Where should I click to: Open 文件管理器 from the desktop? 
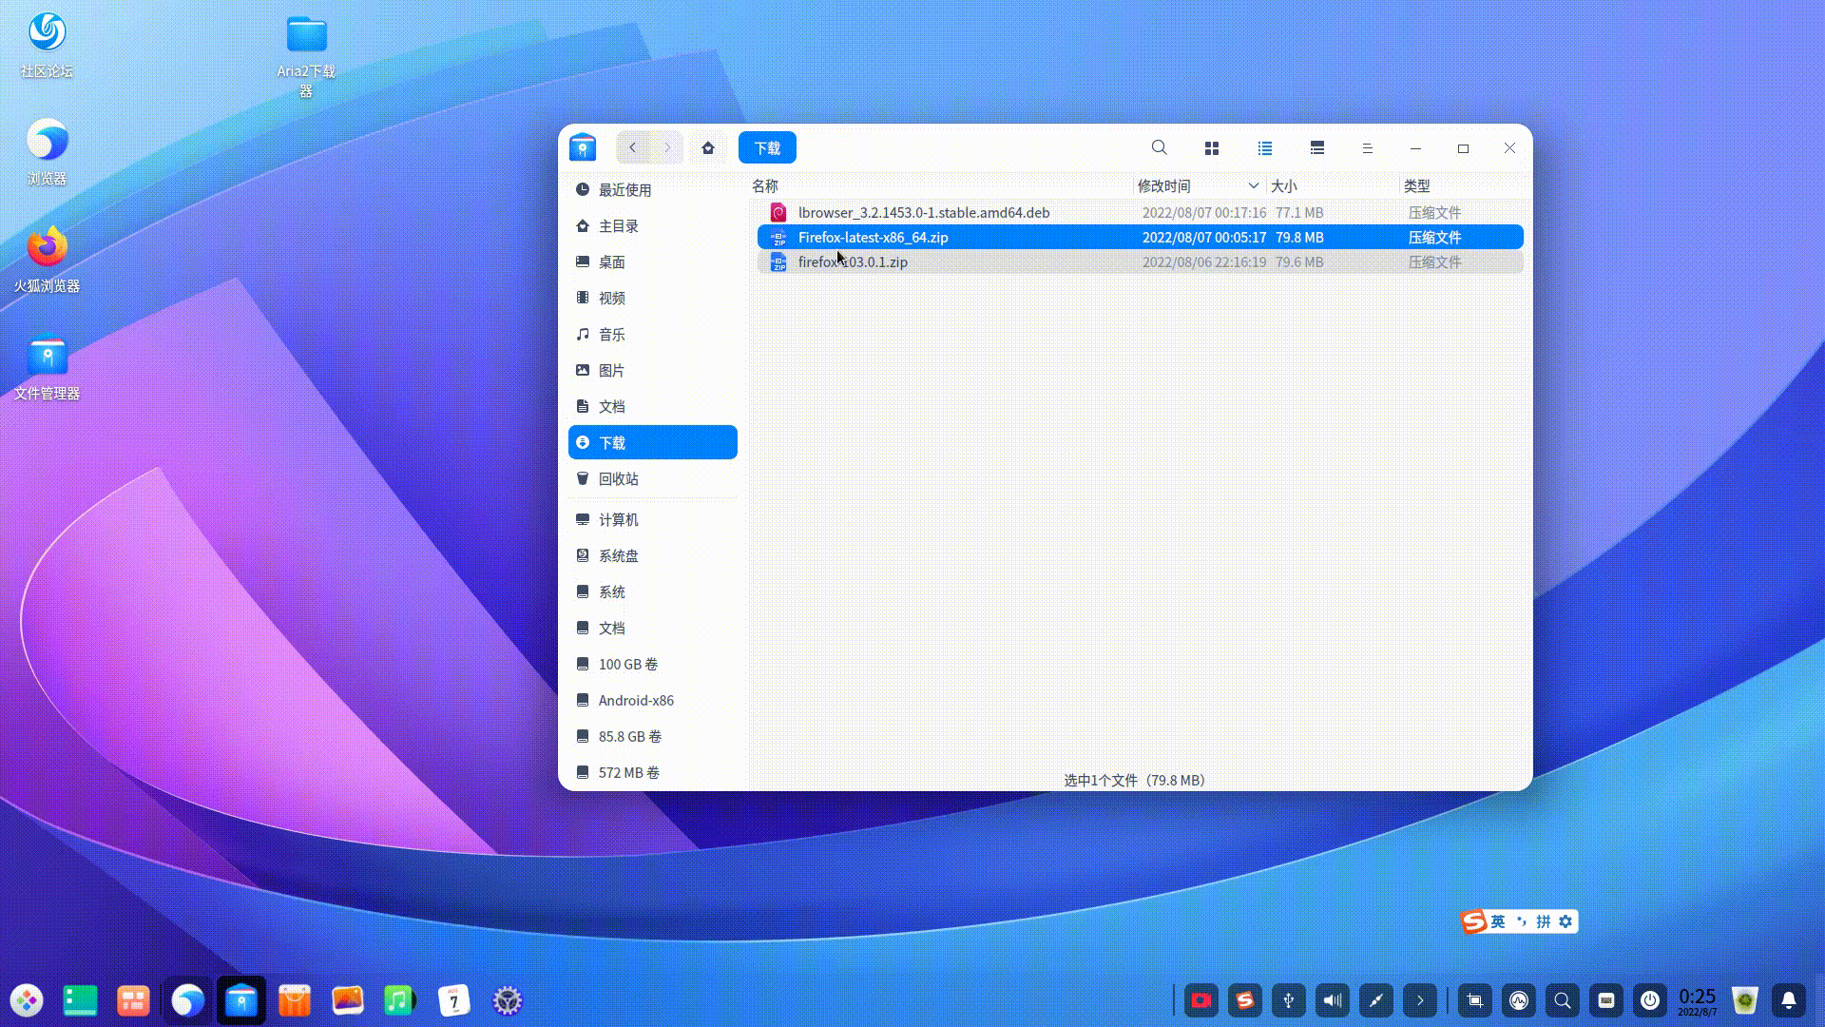point(47,361)
